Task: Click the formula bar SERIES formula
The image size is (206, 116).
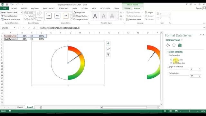Action: 60,28
